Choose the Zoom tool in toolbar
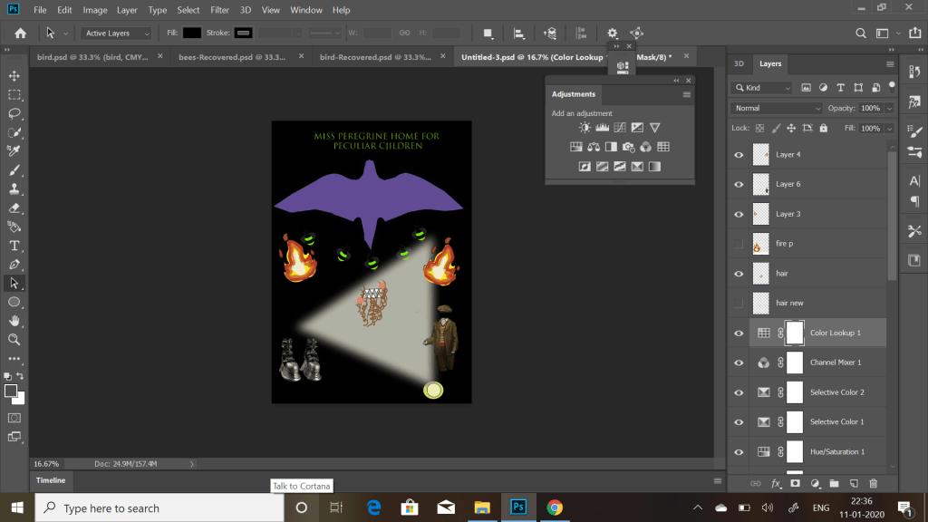Viewport: 928px width, 522px height. tap(14, 340)
